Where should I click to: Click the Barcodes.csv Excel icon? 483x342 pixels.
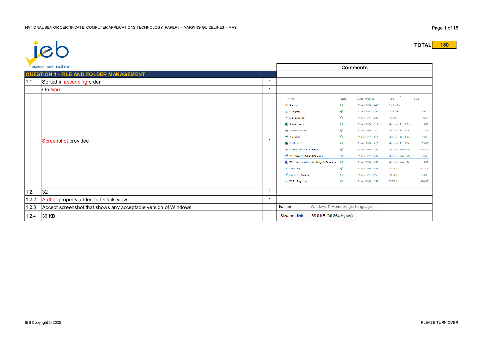point(287,124)
